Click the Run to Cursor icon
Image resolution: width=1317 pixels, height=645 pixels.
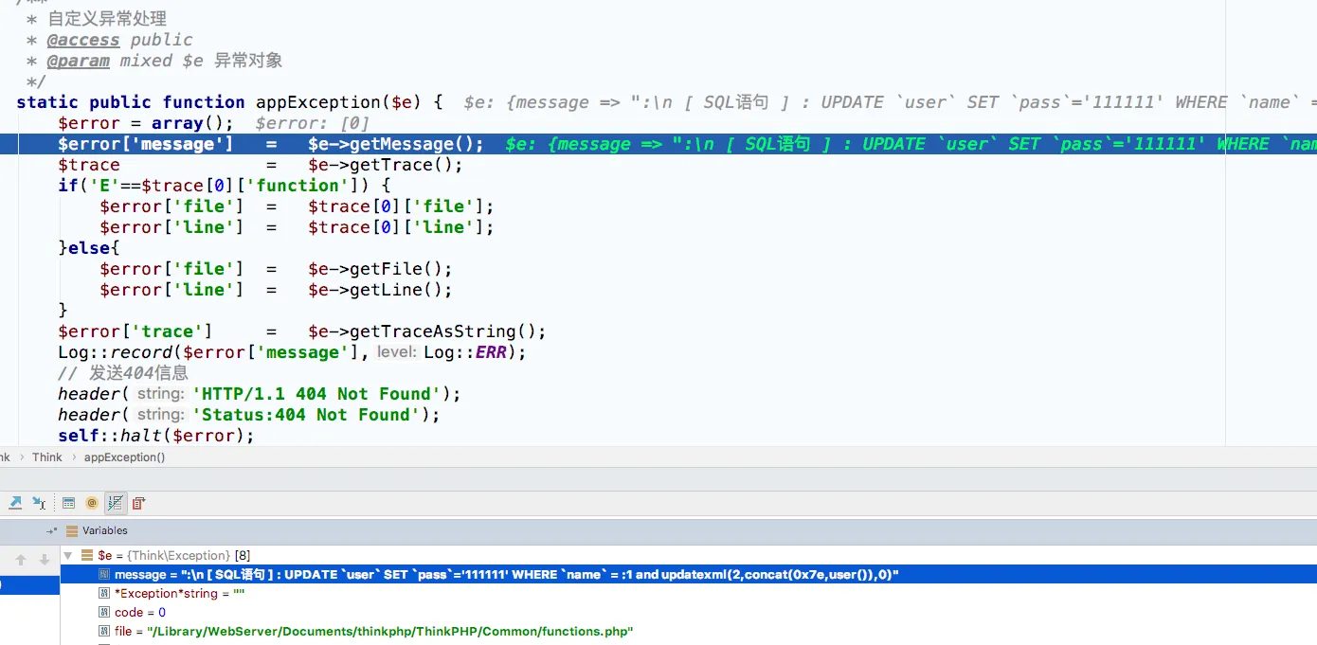(x=39, y=503)
